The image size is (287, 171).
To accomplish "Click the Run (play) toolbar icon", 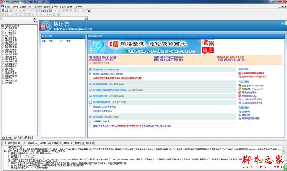I will (x=56, y=11).
